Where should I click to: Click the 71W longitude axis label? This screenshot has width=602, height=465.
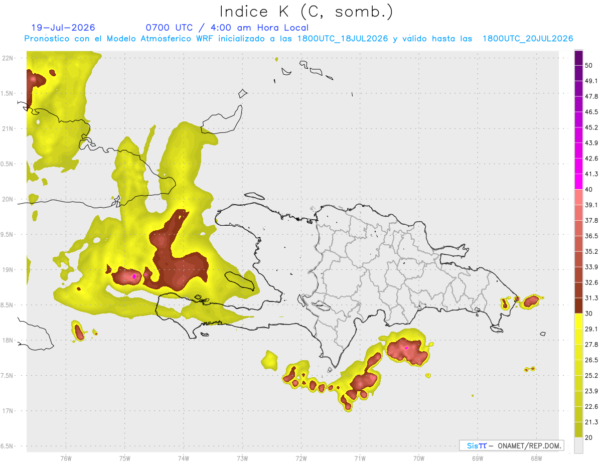coord(360,458)
